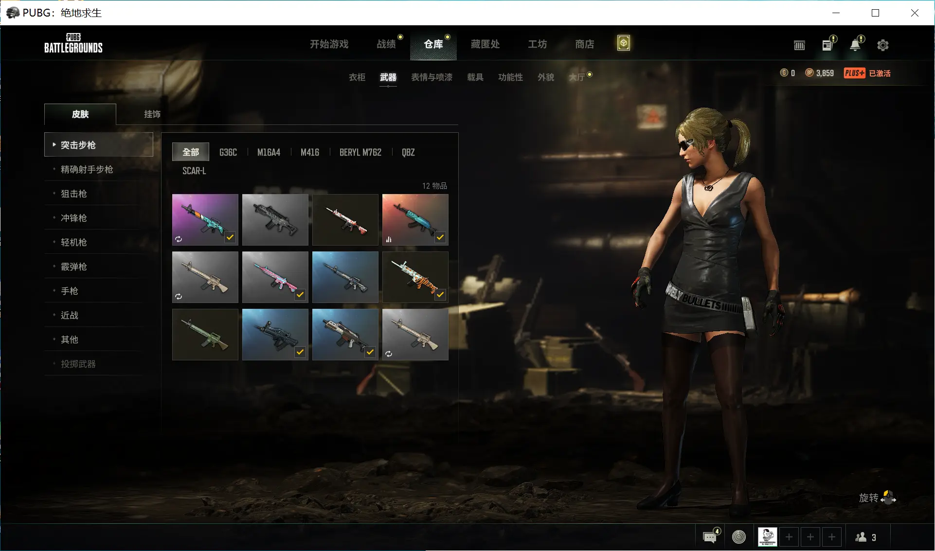Click the PUBG Battlegrounds logo
This screenshot has height=551, width=935.
click(x=73, y=43)
